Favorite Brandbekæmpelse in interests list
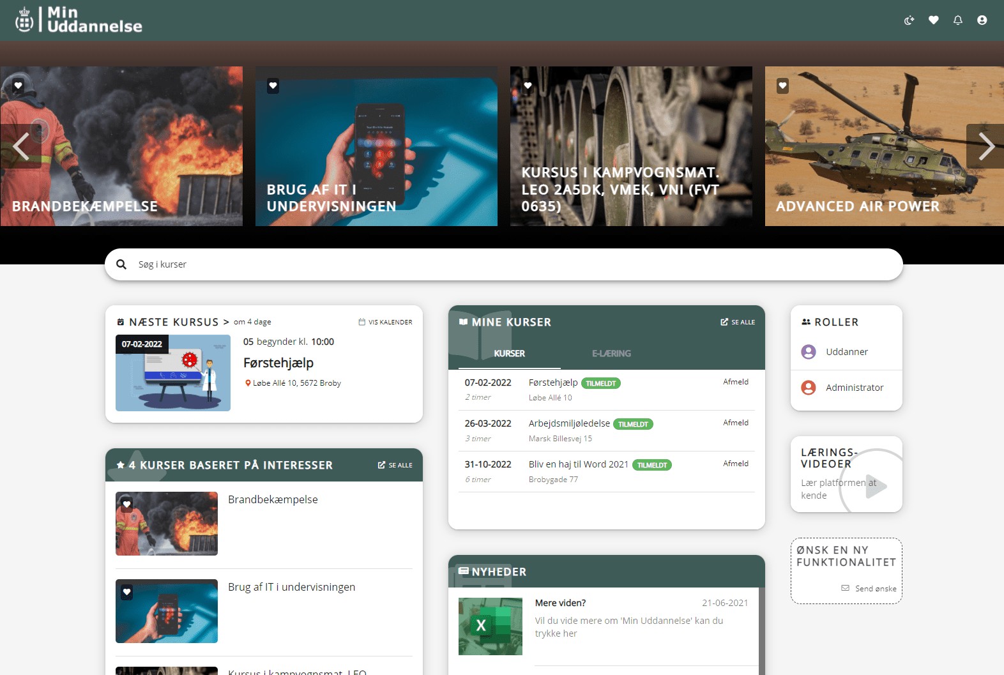The image size is (1004, 675). [126, 504]
